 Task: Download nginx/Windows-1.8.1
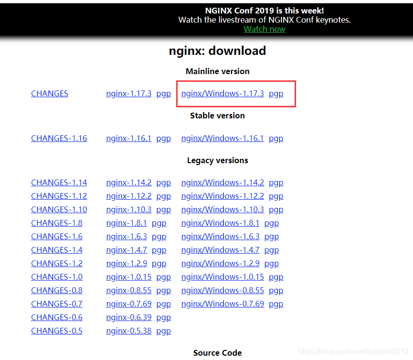220,223
